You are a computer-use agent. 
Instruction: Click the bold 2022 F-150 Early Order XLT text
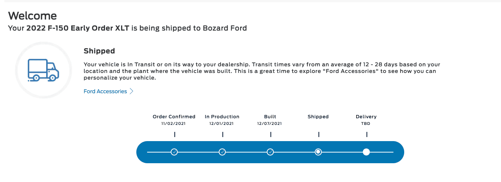tap(78, 28)
